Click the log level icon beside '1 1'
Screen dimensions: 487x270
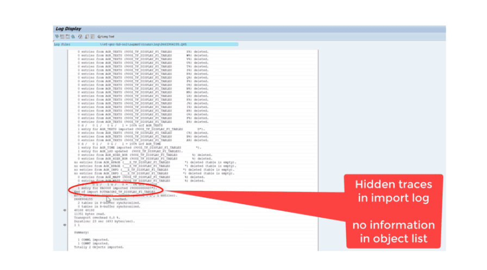tap(65, 225)
